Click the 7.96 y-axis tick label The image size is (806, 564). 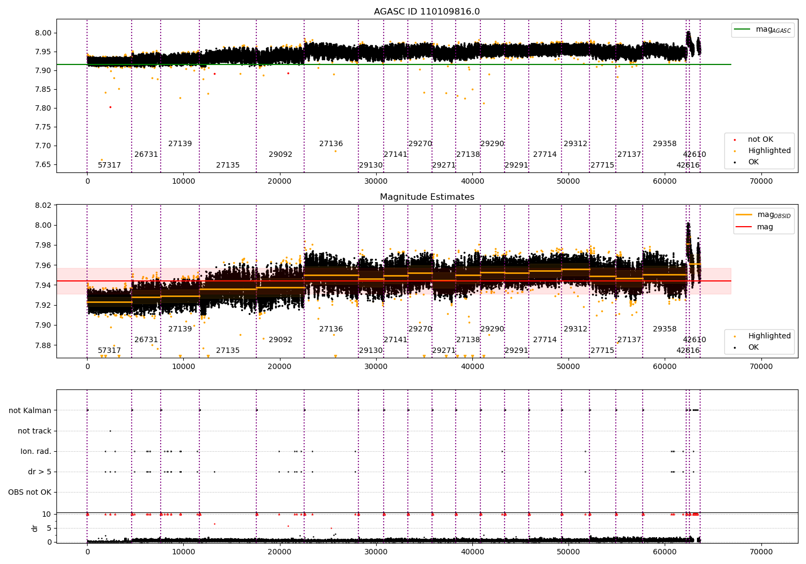tap(43, 265)
